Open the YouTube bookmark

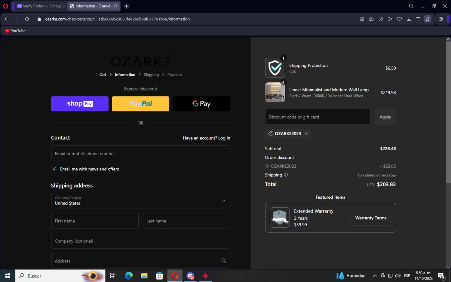[x=15, y=31]
